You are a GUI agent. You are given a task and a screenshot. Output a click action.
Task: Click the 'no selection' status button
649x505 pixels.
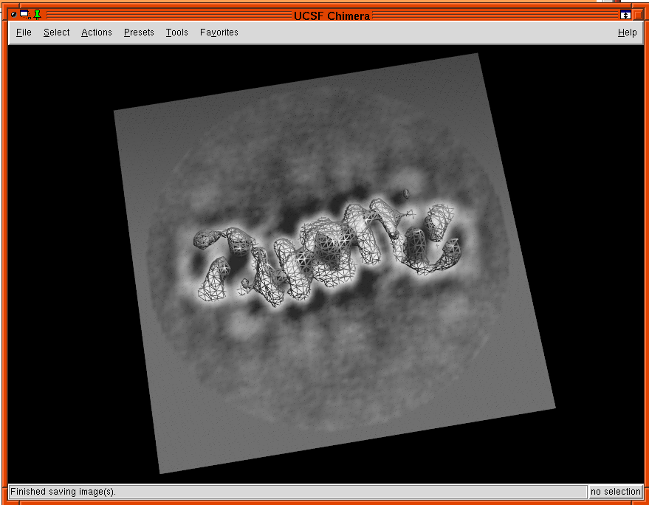pos(616,491)
